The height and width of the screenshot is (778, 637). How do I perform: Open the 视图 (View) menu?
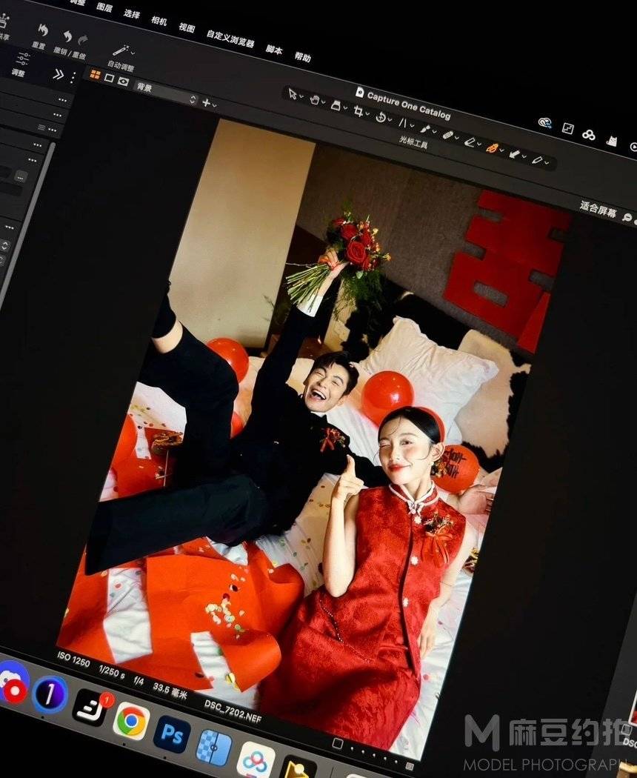(x=187, y=28)
